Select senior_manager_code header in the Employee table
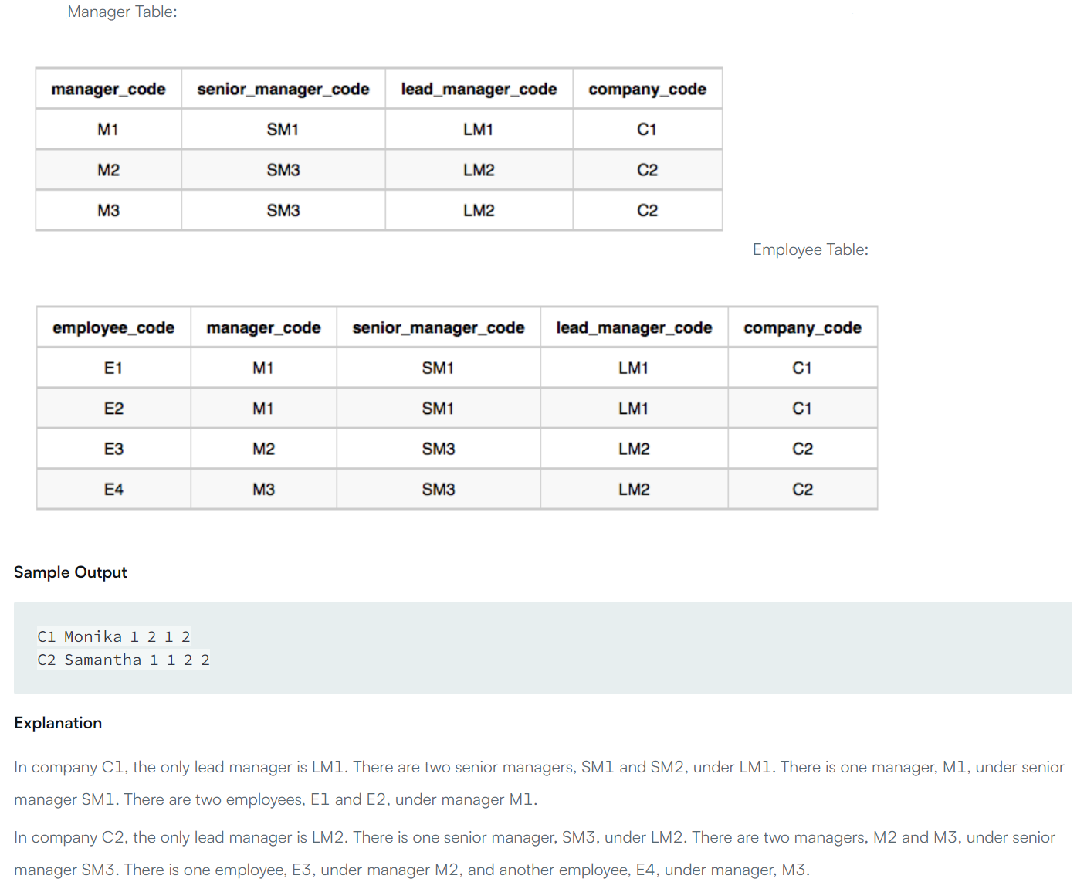 pos(439,327)
